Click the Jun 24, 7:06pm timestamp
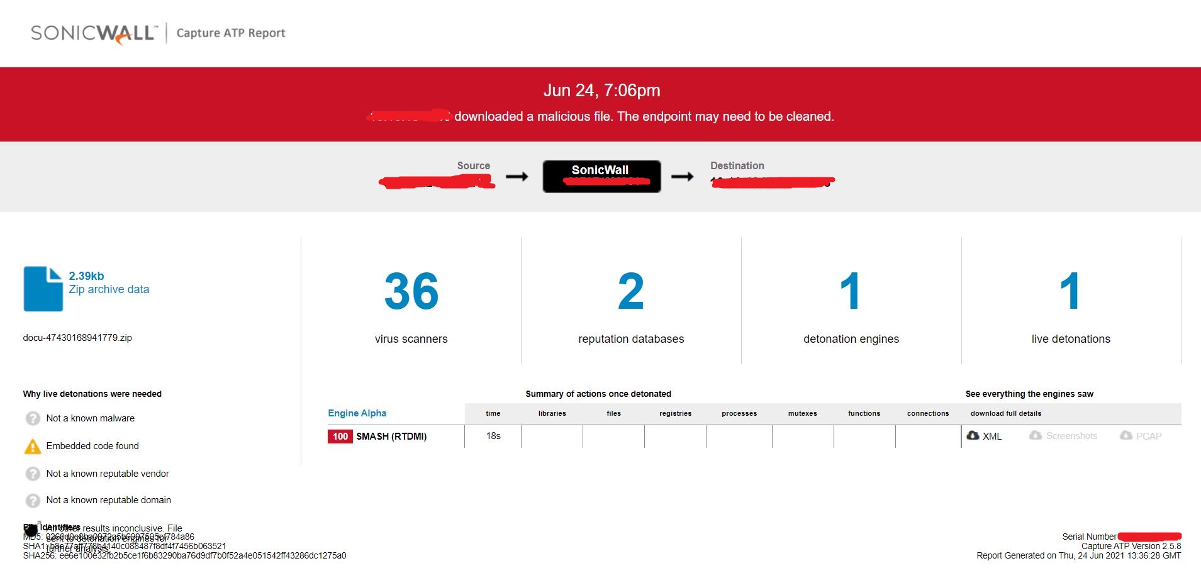 click(602, 91)
